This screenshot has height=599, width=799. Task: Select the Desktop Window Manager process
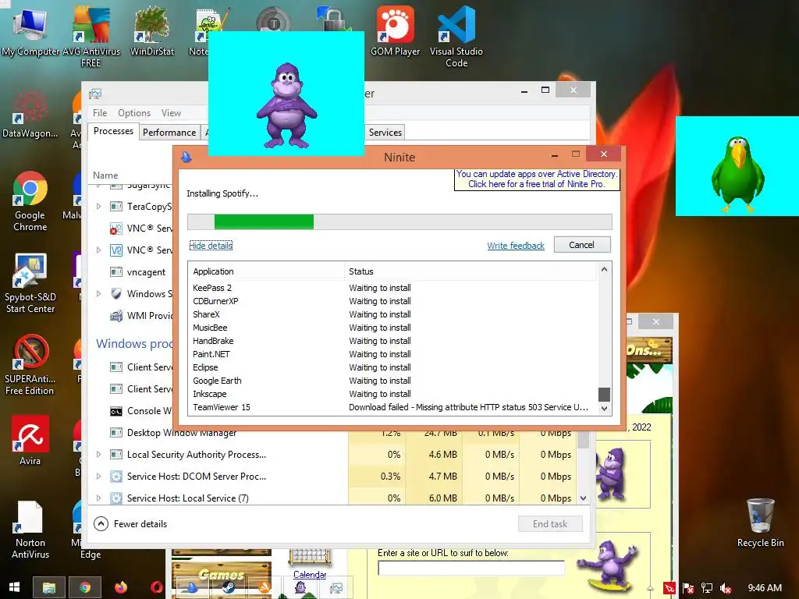[x=181, y=432]
